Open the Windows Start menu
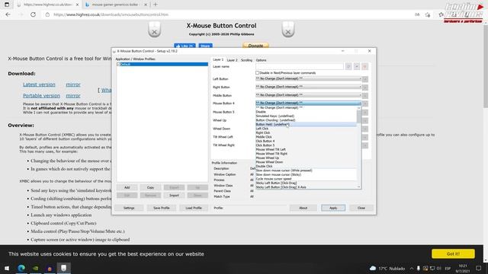488x274 pixels. [7, 268]
